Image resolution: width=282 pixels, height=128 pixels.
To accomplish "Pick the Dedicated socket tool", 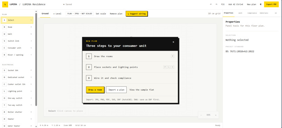I will click(x=17, y=77).
